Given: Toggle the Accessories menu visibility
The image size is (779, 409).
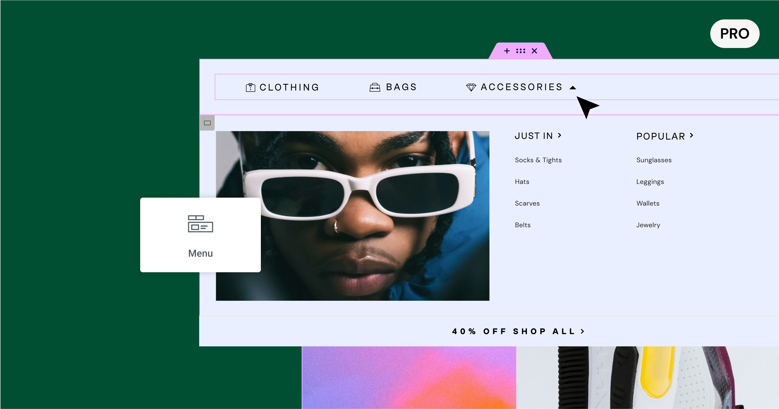Looking at the screenshot, I should [573, 87].
